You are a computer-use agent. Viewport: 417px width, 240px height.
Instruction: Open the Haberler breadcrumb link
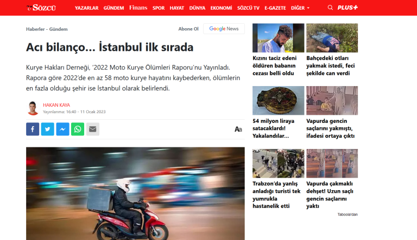pos(35,29)
